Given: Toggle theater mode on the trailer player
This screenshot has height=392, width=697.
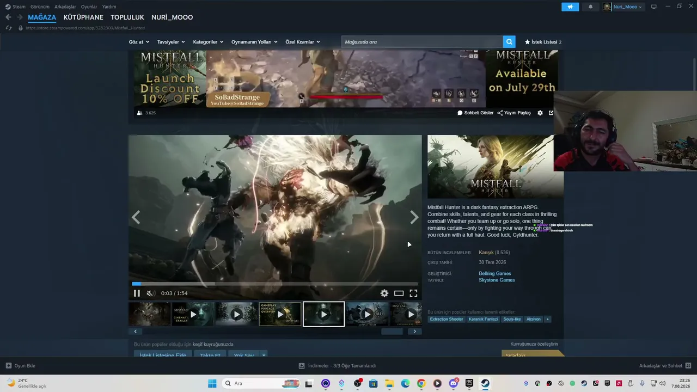Looking at the screenshot, I should pos(399,293).
